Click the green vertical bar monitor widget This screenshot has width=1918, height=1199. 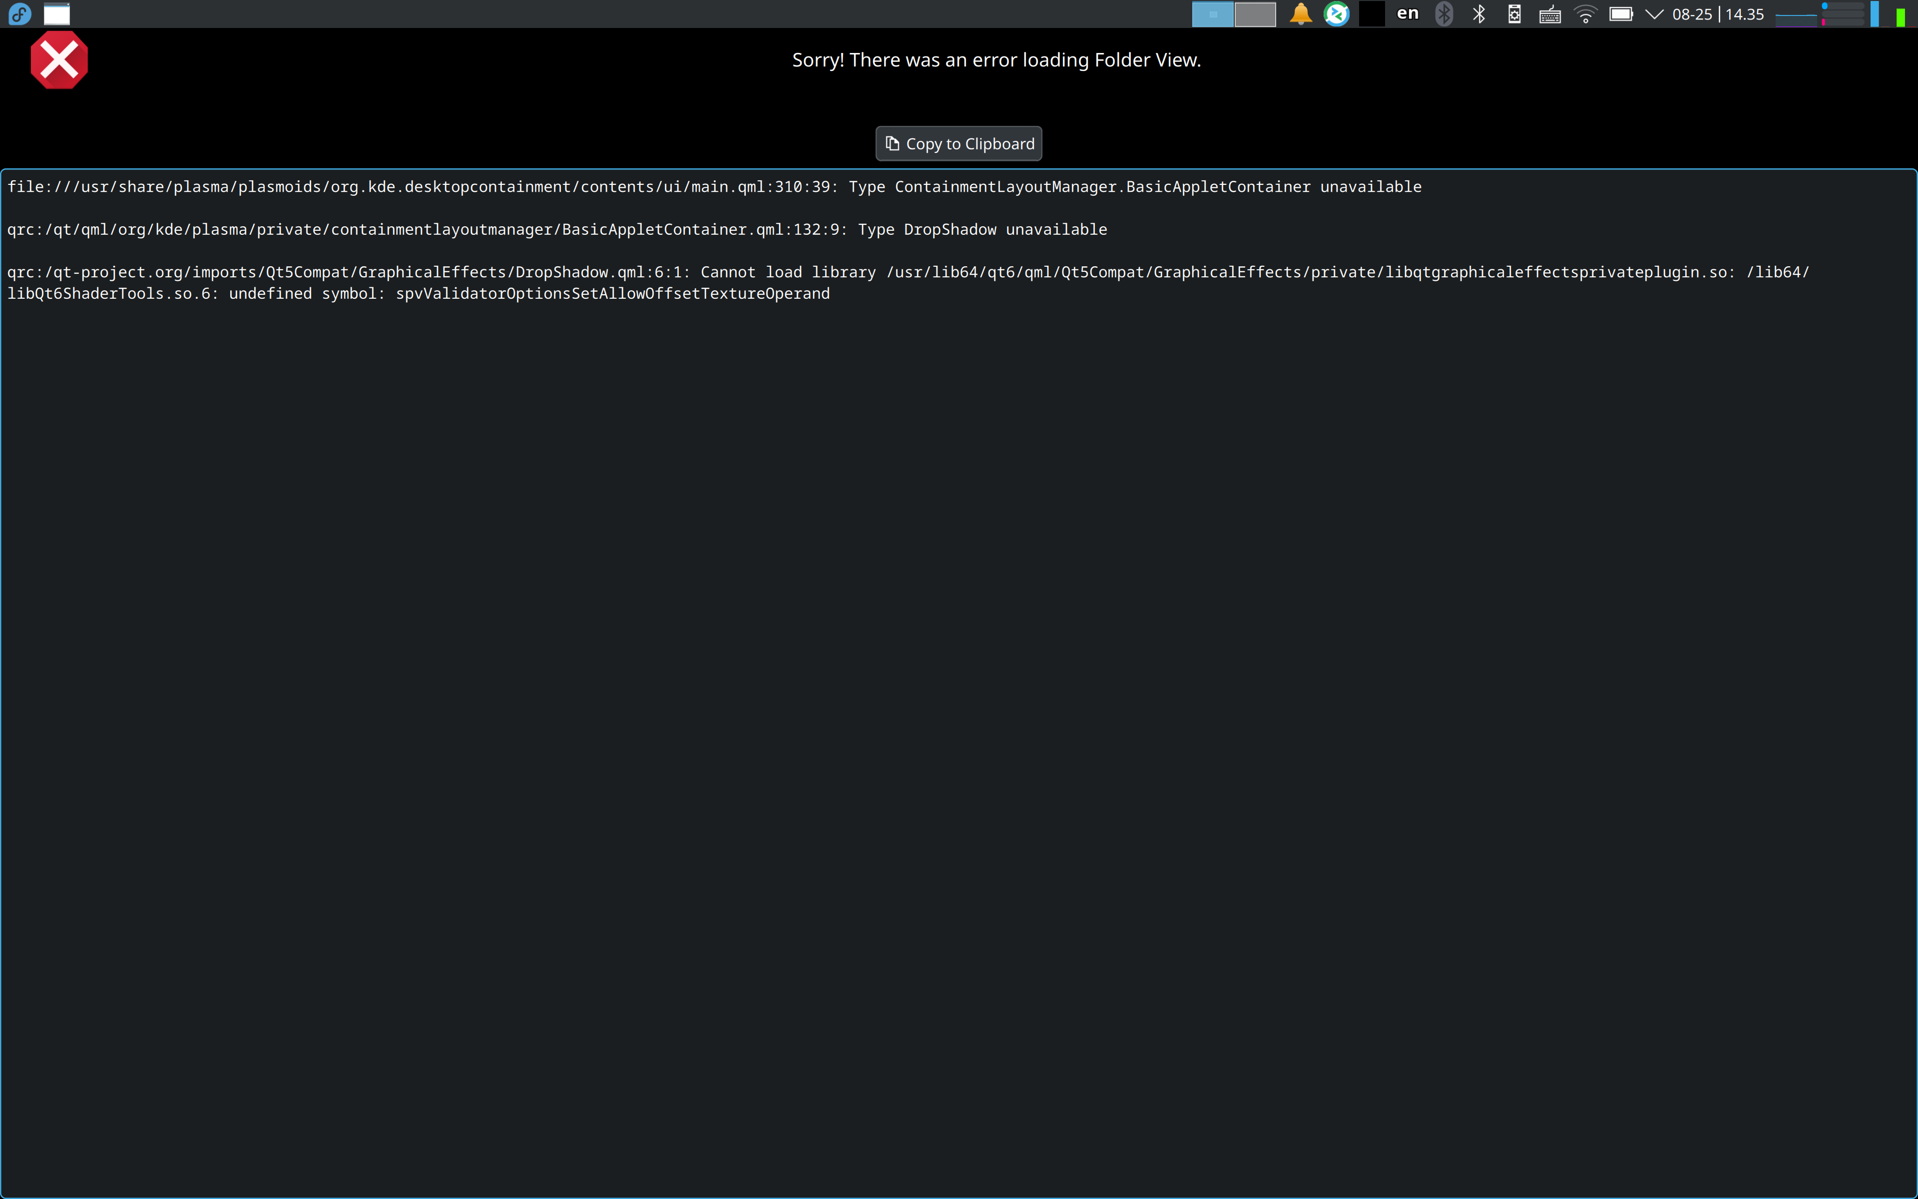[x=1901, y=16]
